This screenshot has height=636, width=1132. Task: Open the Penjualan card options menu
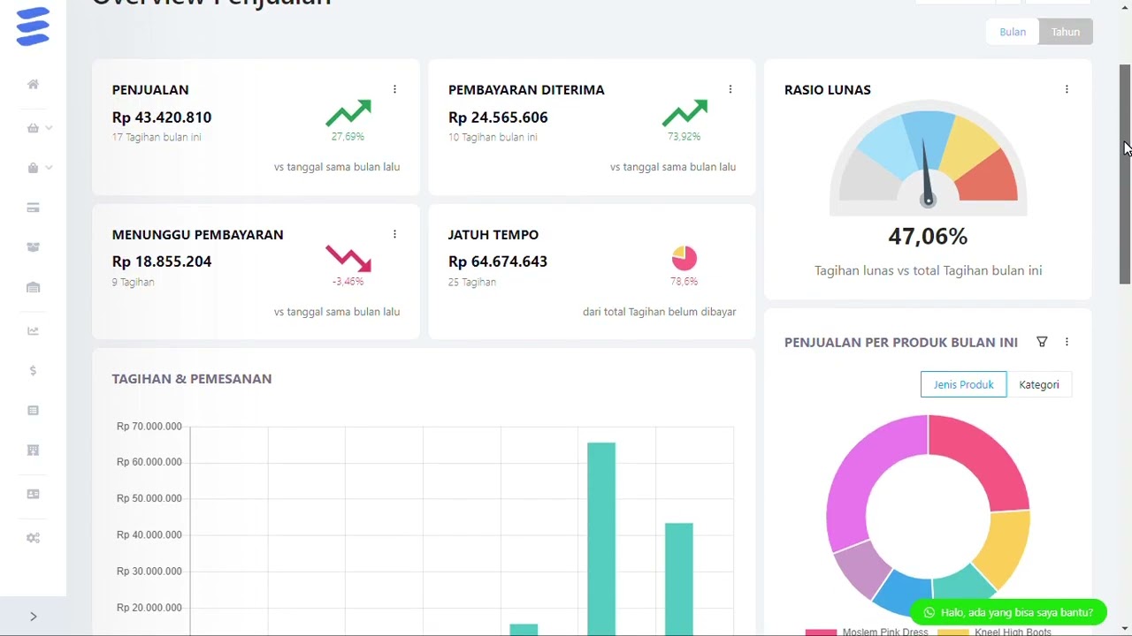pos(394,89)
